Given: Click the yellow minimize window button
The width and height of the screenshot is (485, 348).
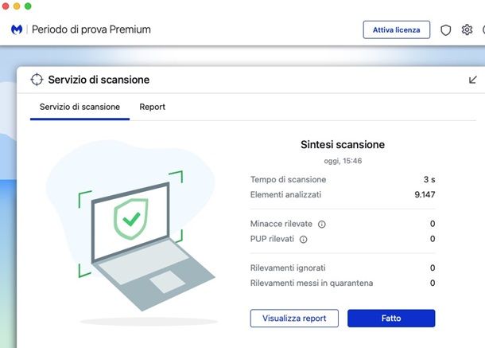Looking at the screenshot, I should click(17, 6).
